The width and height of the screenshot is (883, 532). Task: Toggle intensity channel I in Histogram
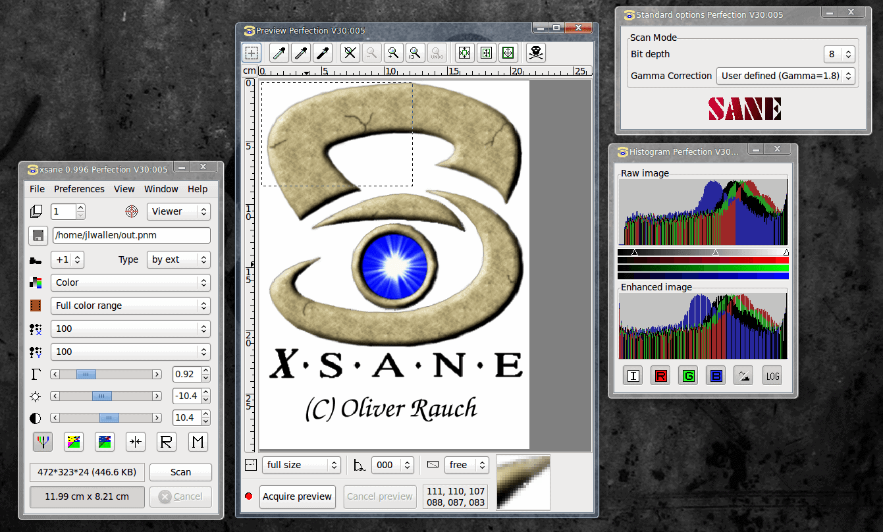click(633, 376)
